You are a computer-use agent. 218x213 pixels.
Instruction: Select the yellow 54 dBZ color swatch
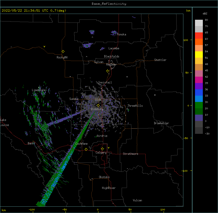(x=199, y=54)
